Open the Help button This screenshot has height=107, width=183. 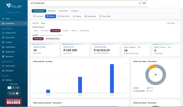(13, 93)
